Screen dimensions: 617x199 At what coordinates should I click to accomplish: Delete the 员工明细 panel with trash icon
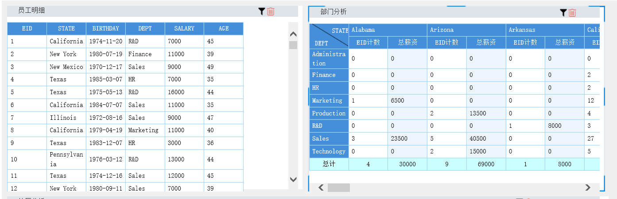click(x=271, y=11)
